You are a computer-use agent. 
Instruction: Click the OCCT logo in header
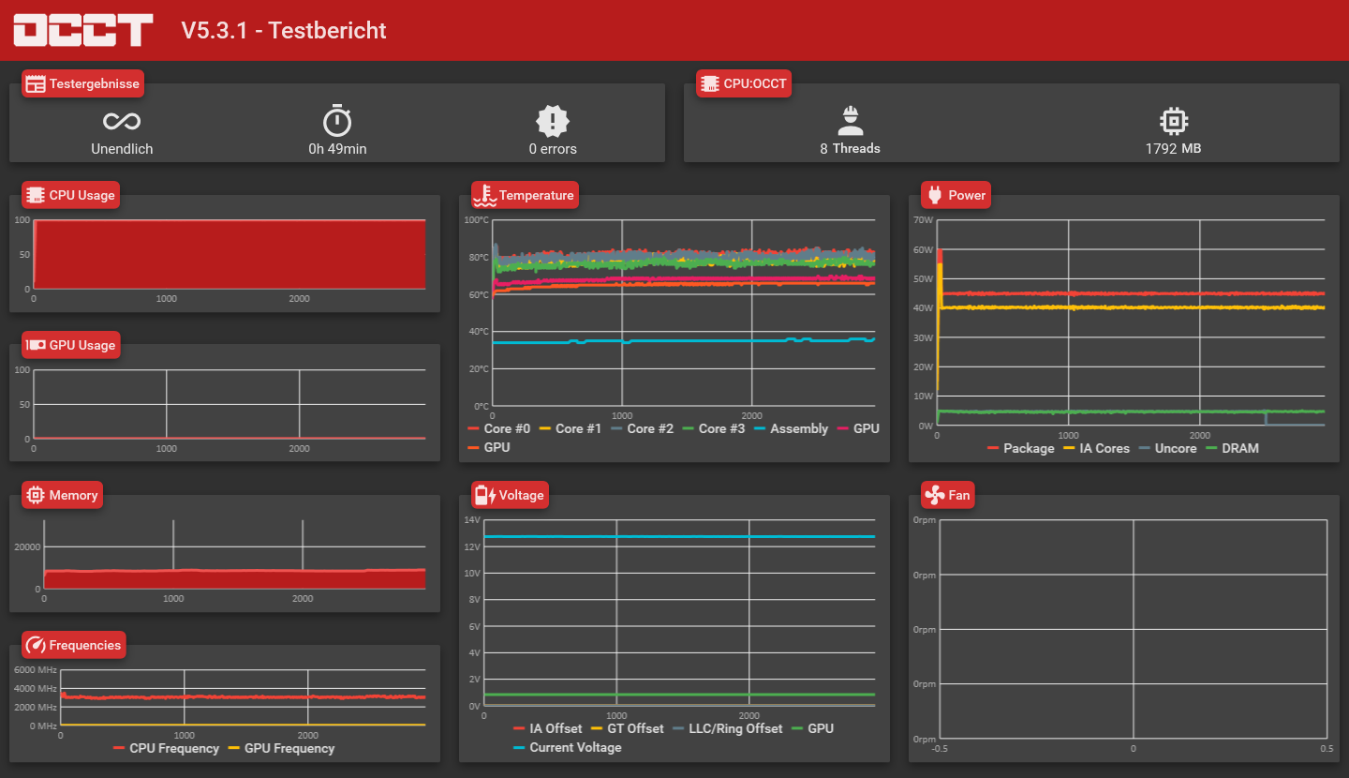coord(82,29)
